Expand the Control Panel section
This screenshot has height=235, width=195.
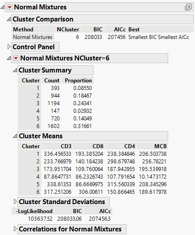(x=9, y=47)
